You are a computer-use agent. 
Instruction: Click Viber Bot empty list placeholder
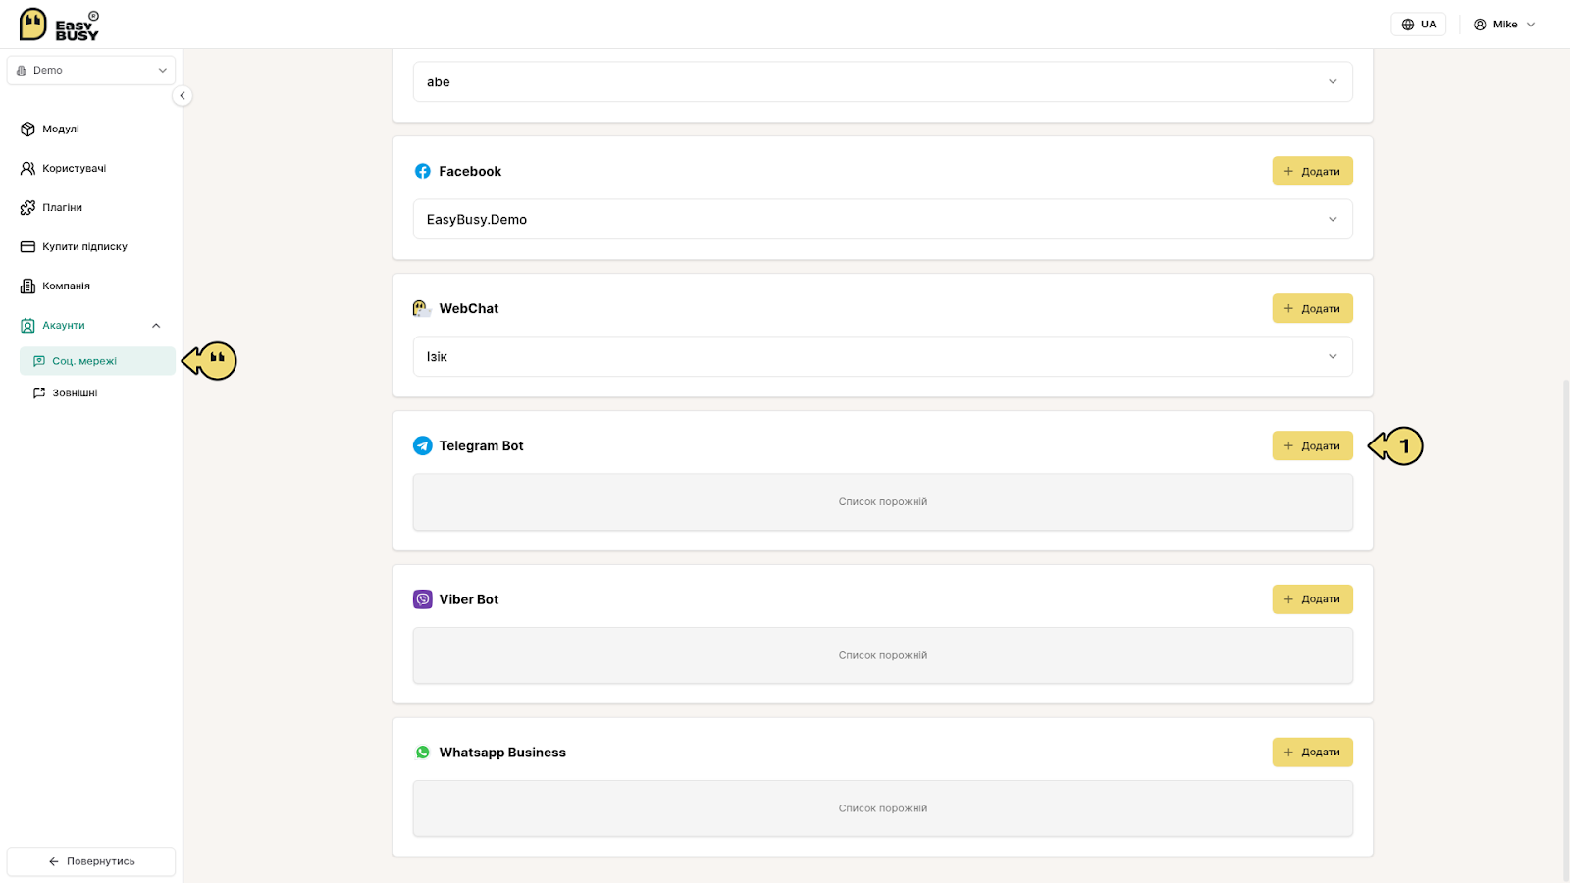[883, 655]
